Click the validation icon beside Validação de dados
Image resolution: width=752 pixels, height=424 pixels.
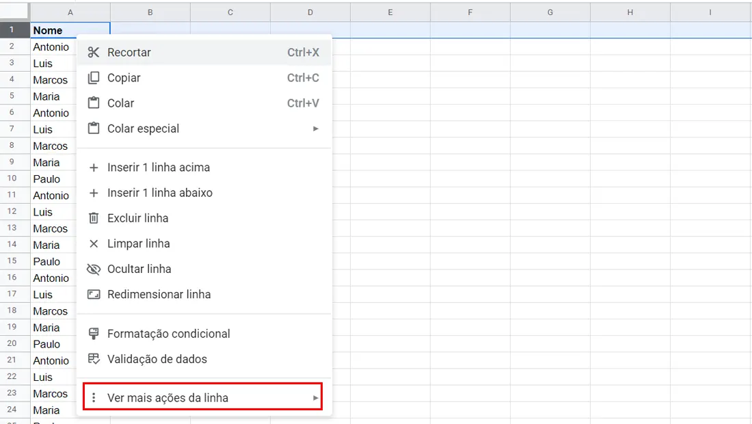point(94,359)
